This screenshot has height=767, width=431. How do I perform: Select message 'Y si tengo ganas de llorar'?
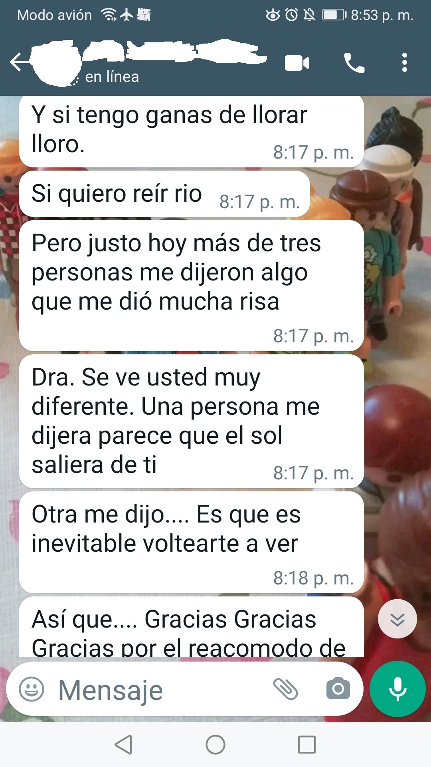click(192, 131)
